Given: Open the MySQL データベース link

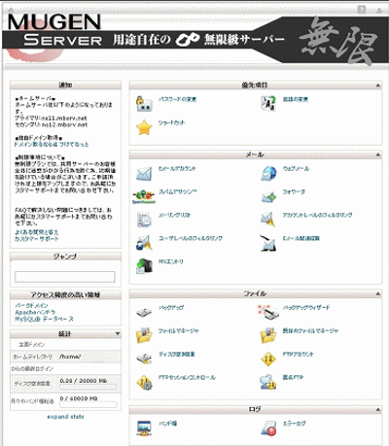Looking at the screenshot, I should pos(44,319).
